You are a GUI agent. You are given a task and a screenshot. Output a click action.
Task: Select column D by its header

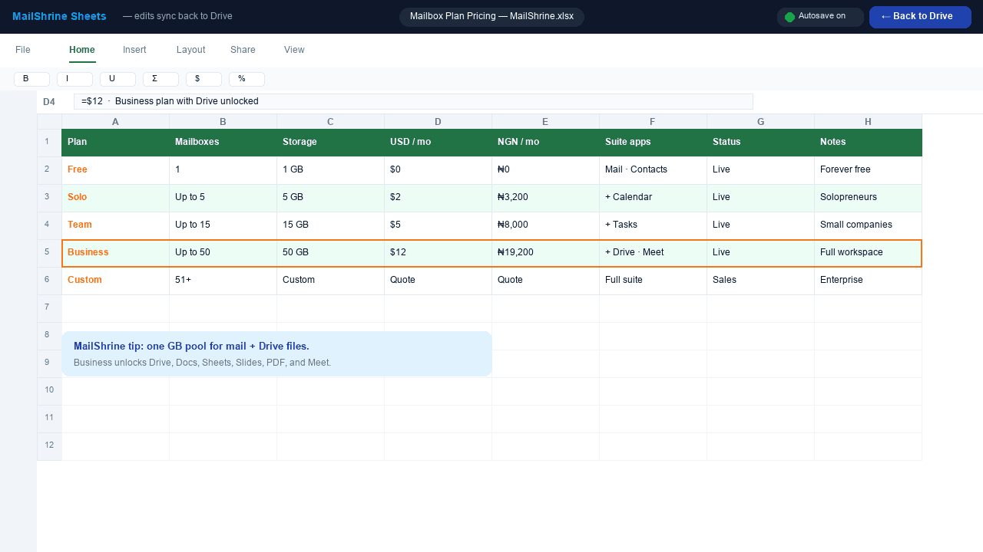click(x=438, y=122)
